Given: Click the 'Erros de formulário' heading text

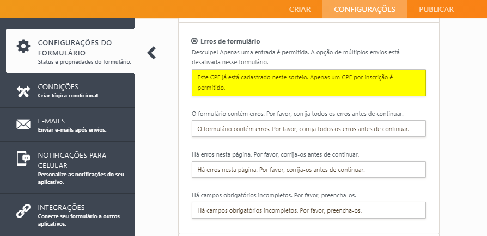Looking at the screenshot, I should (230, 41).
